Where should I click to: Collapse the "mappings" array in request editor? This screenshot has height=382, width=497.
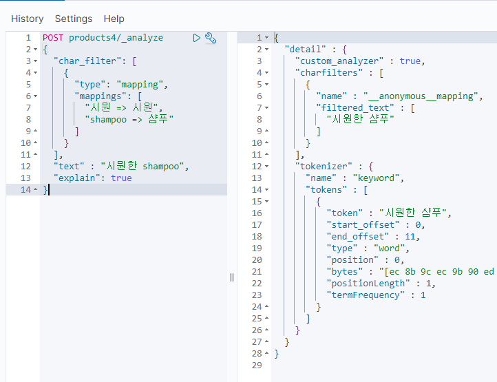[x=34, y=96]
